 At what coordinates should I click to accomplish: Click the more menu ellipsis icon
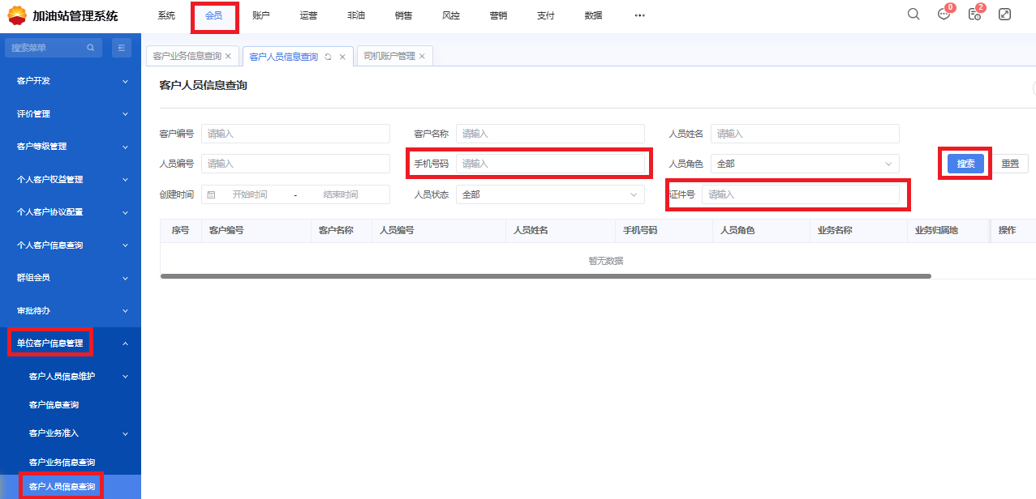tap(639, 15)
